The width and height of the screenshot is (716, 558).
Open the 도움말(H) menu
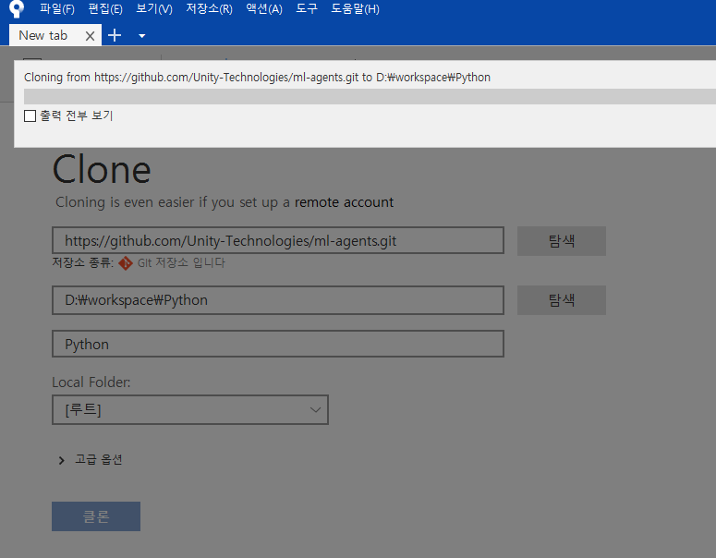[x=355, y=8]
